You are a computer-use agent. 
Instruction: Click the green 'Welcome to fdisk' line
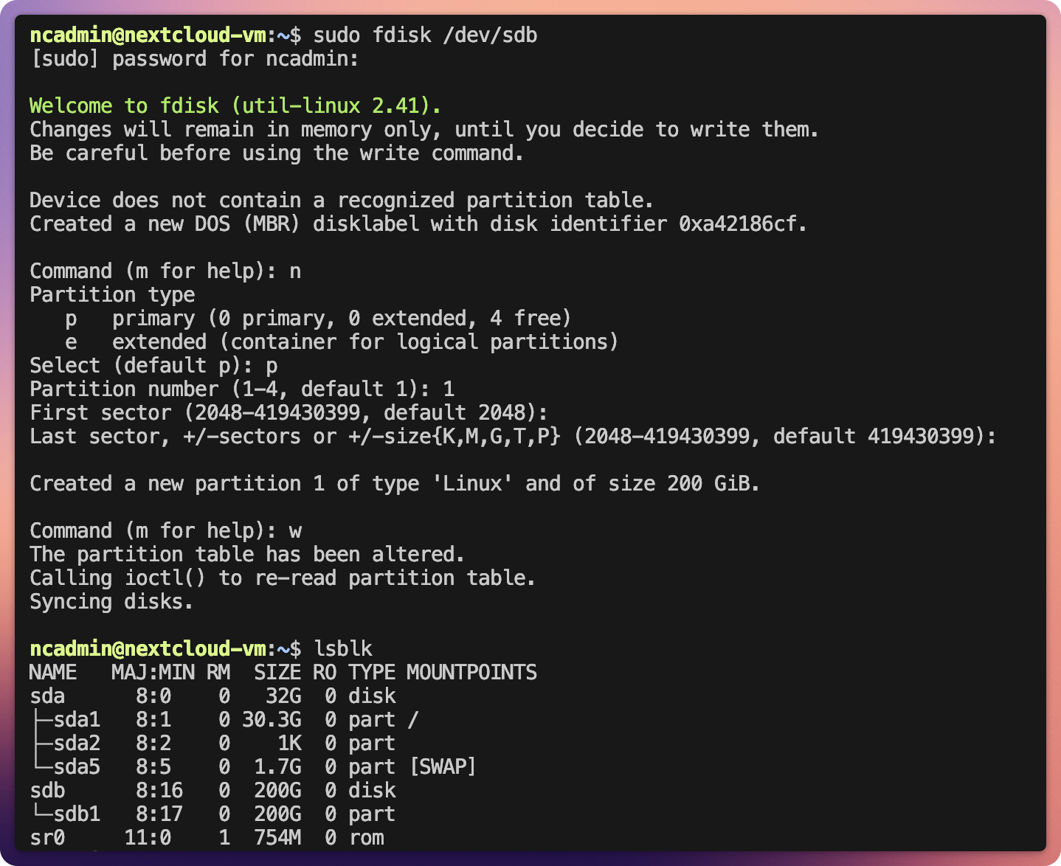pos(235,106)
